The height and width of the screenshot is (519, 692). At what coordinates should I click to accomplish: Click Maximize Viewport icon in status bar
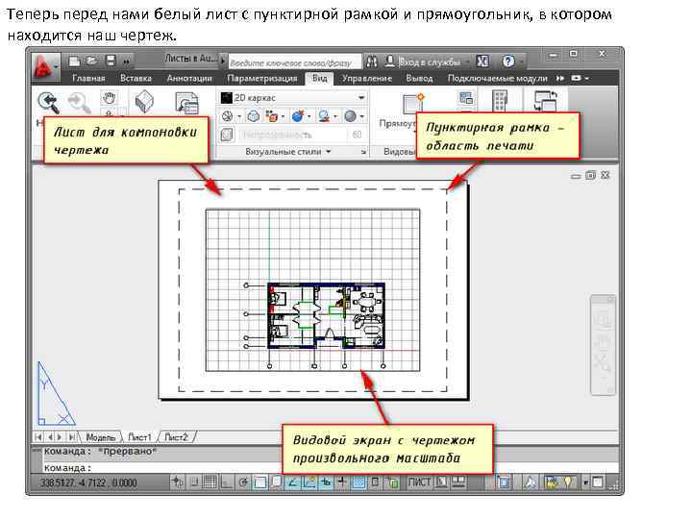(x=504, y=482)
